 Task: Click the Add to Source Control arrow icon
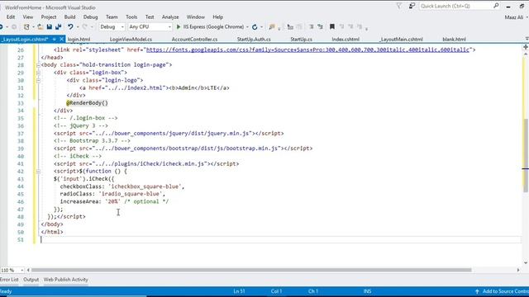[477, 291]
